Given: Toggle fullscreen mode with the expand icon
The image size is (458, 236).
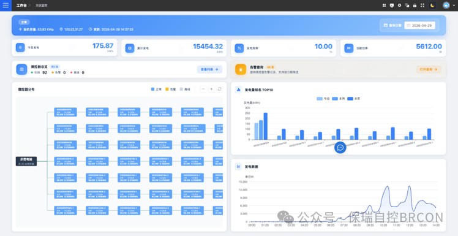Looking at the screenshot, I should pos(422,6).
